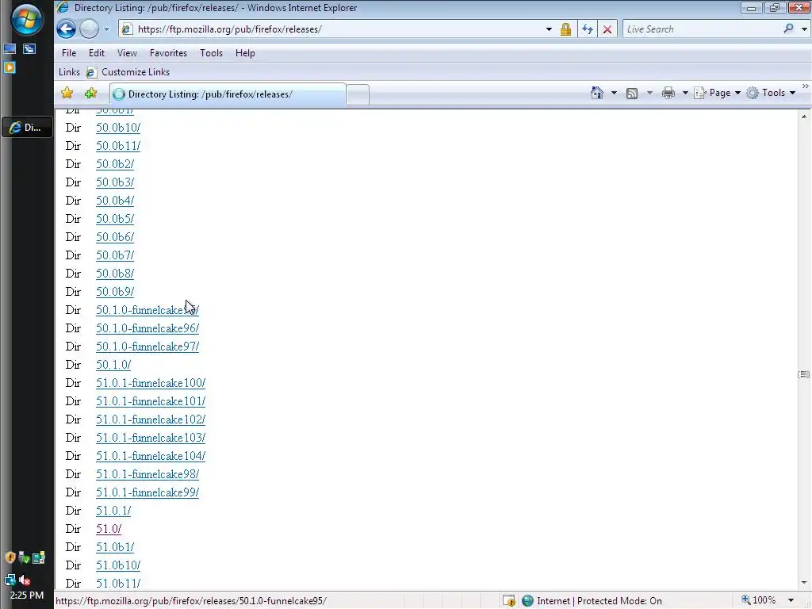Open the visited 51.0/ directory link
The image size is (812, 609).
pyautogui.click(x=109, y=529)
